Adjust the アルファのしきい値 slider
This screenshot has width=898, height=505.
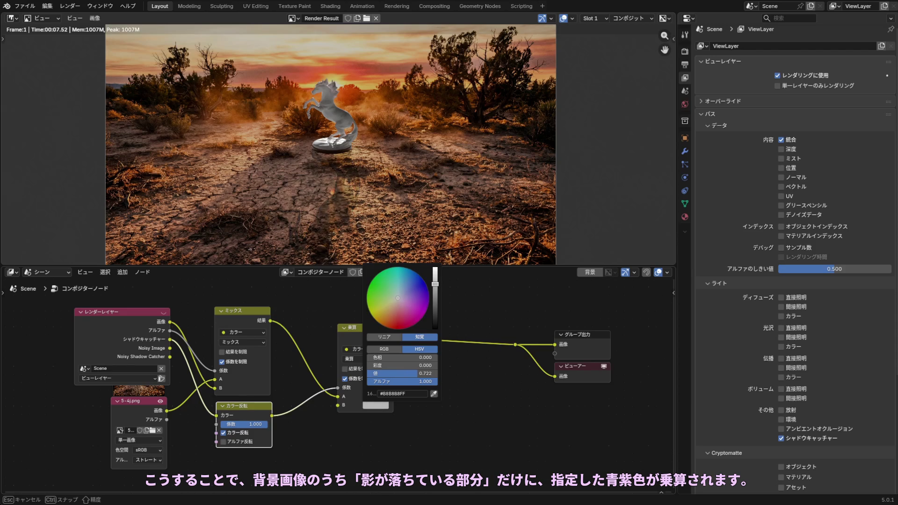834,269
